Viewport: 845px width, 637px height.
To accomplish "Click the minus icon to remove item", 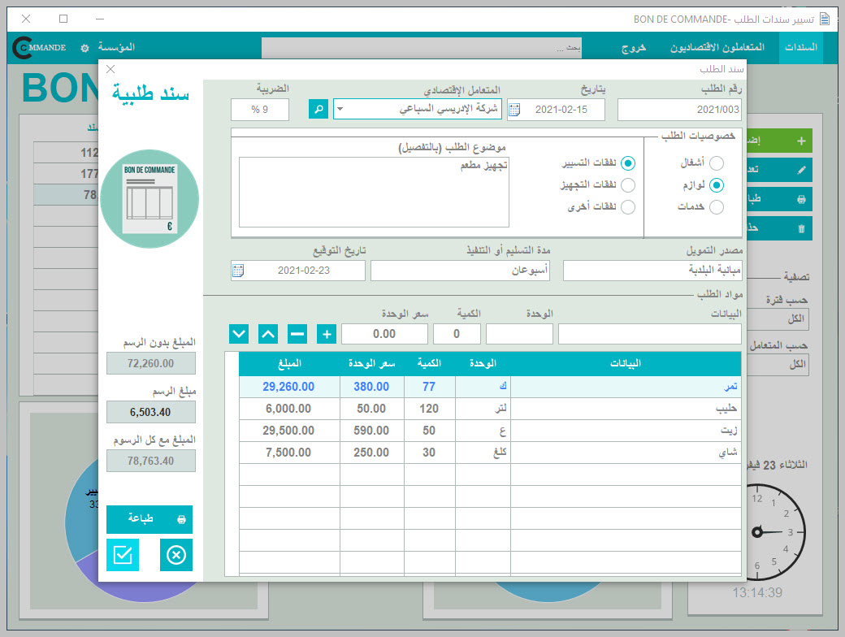I will tap(297, 334).
